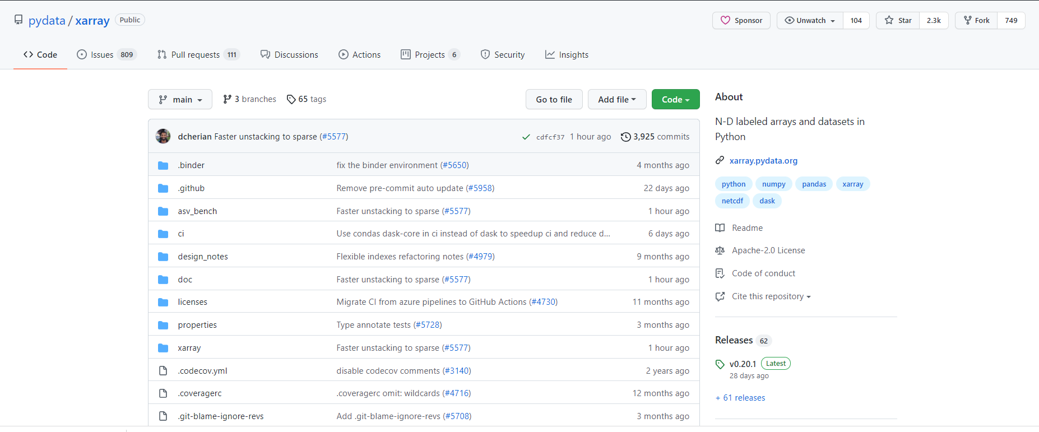Star the xarray repository

(x=898, y=21)
